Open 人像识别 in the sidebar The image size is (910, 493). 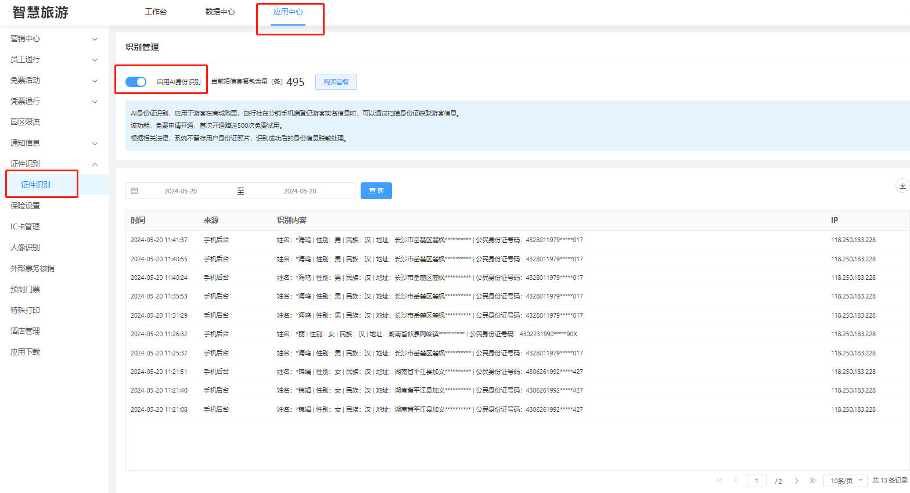(x=26, y=247)
